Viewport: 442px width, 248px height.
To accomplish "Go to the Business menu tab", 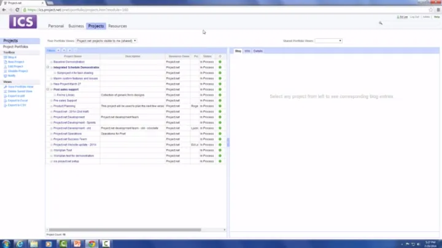I will pos(76,26).
